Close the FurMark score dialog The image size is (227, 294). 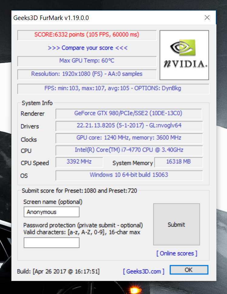tap(207, 18)
